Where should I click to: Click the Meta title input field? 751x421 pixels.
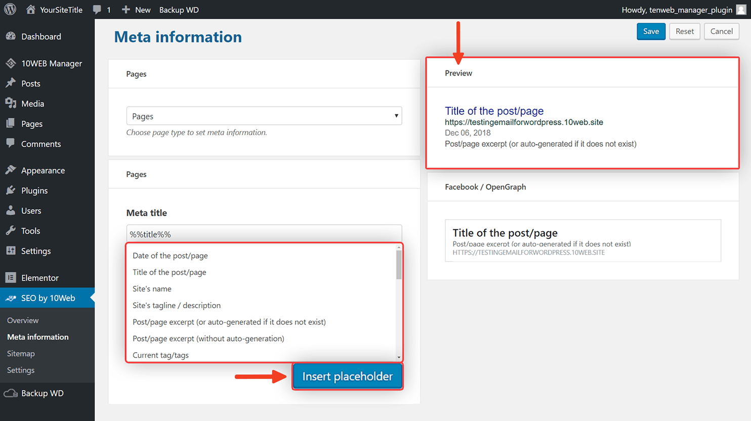(x=264, y=234)
